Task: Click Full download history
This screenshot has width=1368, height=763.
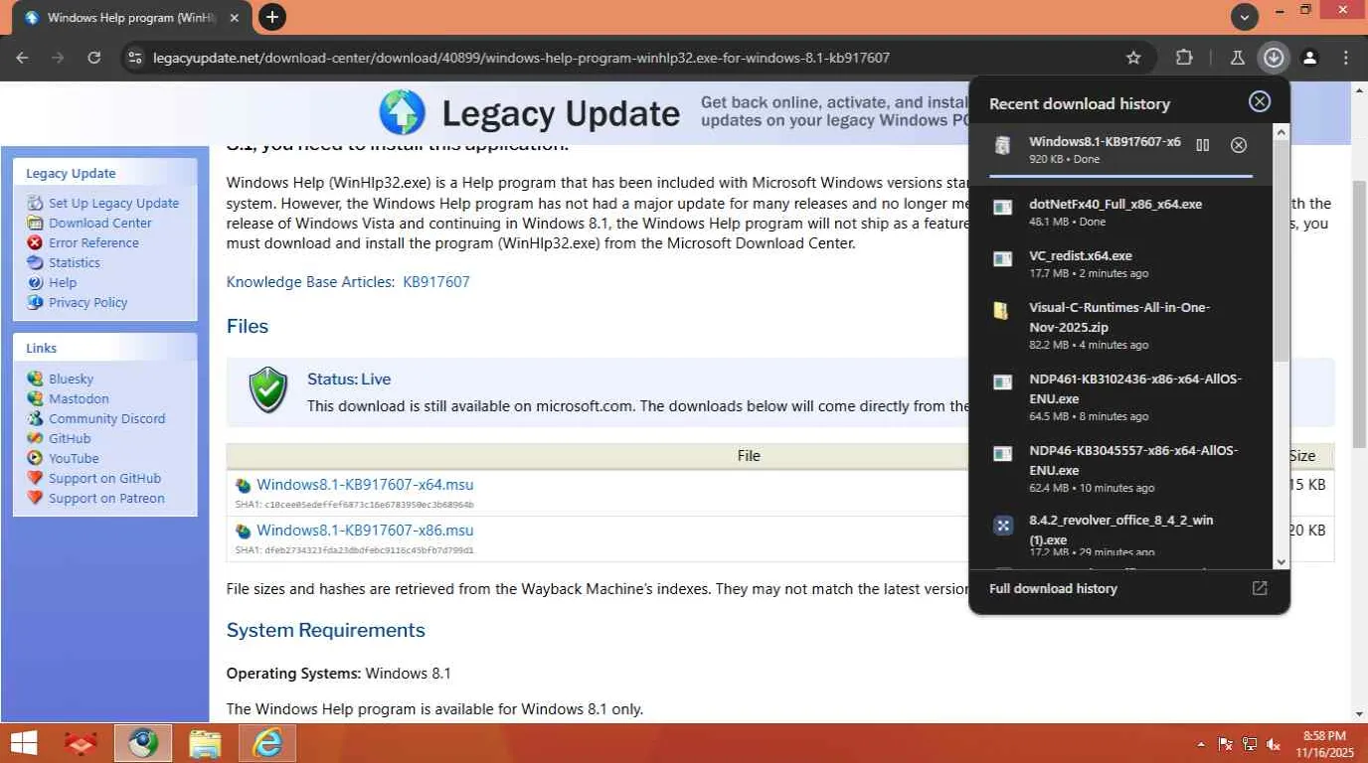Action: pos(1053,588)
